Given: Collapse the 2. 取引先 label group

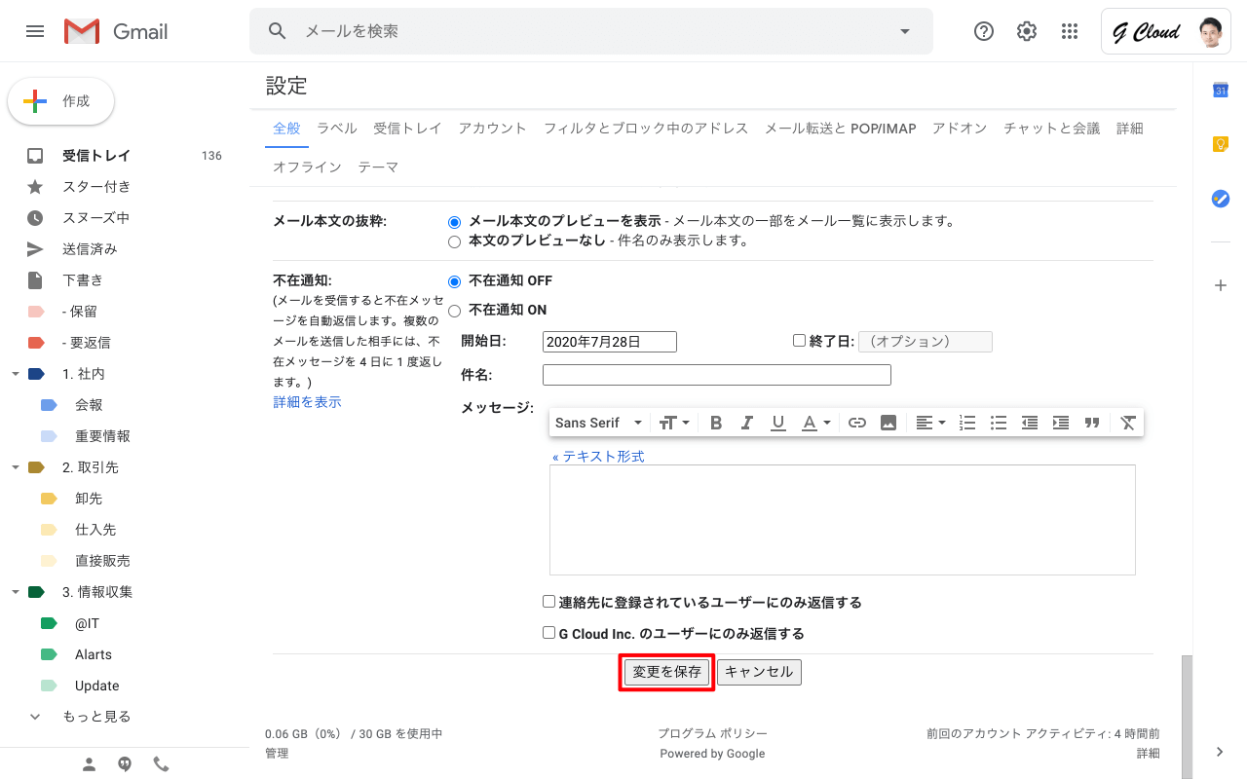Looking at the screenshot, I should (15, 467).
